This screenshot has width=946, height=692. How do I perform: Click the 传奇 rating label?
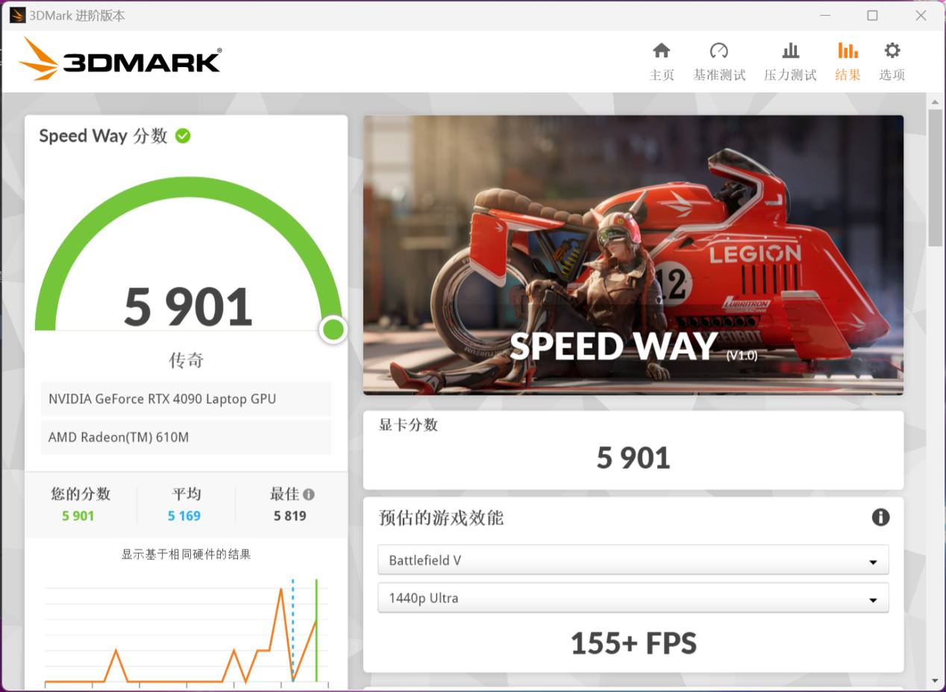pyautogui.click(x=187, y=361)
